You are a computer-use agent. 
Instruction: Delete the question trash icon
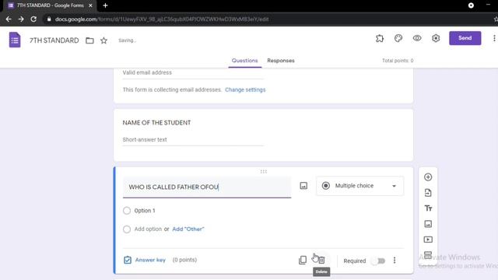321,261
